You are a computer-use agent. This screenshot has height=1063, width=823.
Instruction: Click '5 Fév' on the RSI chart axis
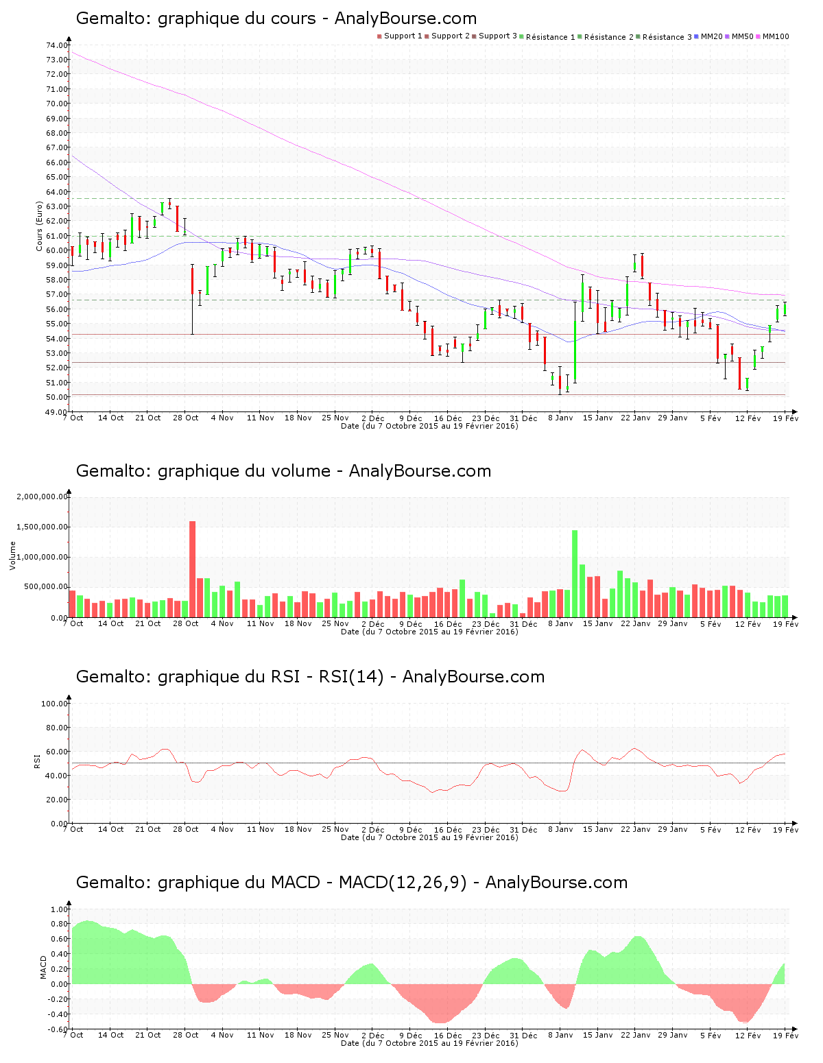(x=711, y=829)
